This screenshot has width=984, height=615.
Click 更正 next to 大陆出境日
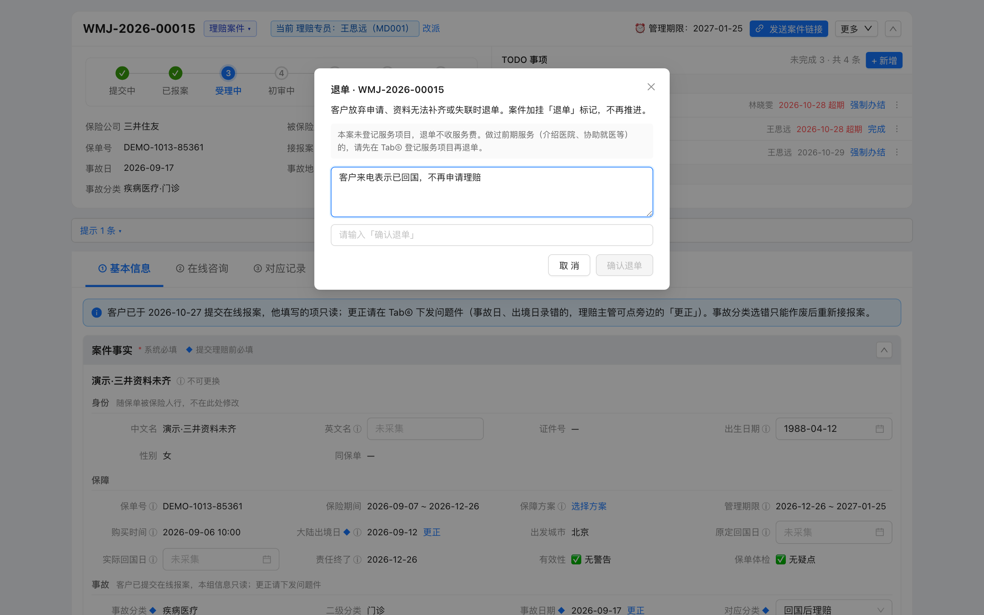coord(432,532)
